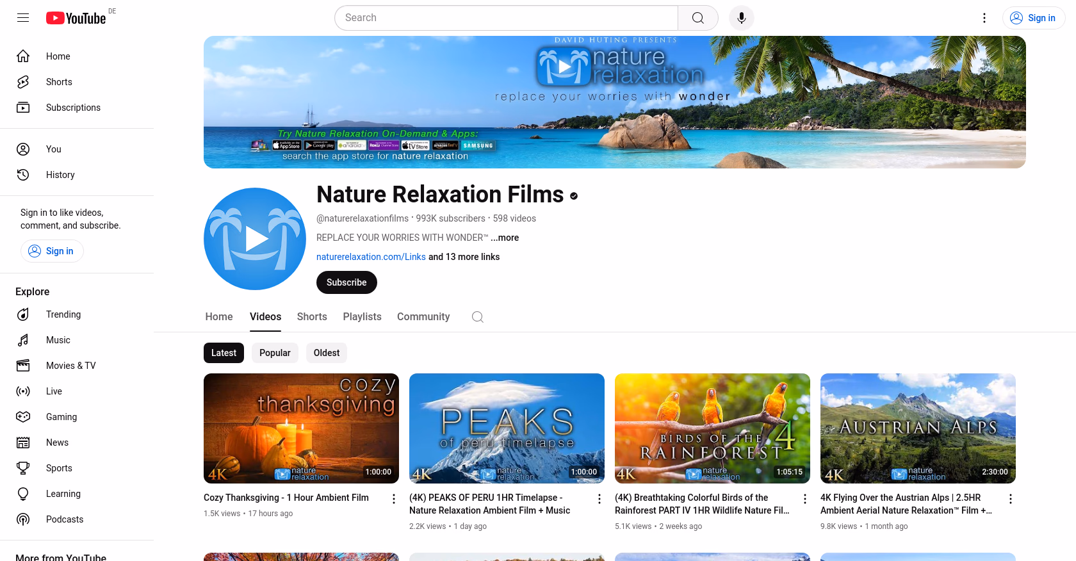This screenshot has width=1076, height=561.
Task: Click the YouTube logo
Action: click(76, 18)
